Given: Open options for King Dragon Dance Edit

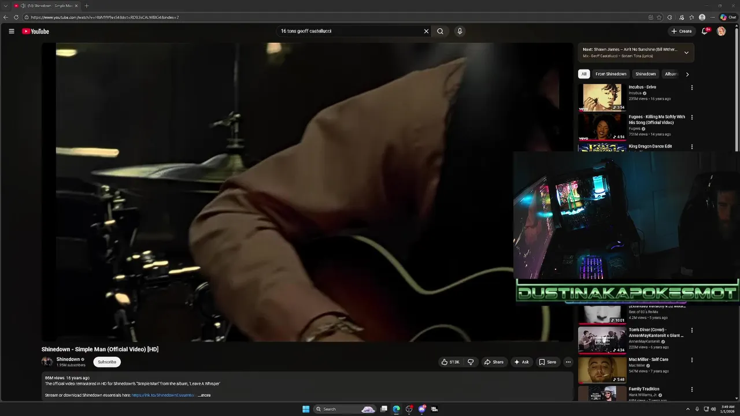Looking at the screenshot, I should point(691,147).
